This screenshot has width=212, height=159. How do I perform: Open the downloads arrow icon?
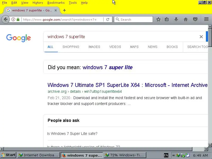click(x=176, y=19)
